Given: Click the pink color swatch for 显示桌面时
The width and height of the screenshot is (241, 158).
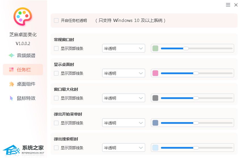Looking at the screenshot, I should (x=155, y=73).
